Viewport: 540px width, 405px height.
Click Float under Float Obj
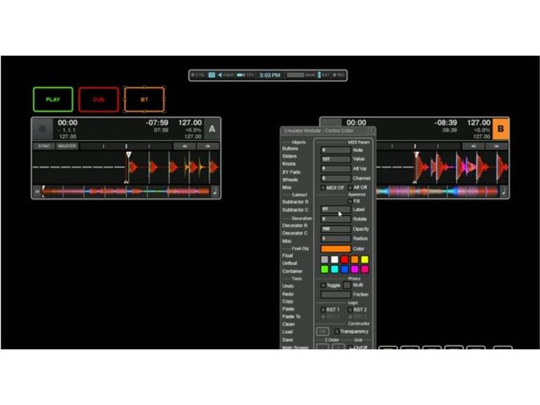[288, 256]
